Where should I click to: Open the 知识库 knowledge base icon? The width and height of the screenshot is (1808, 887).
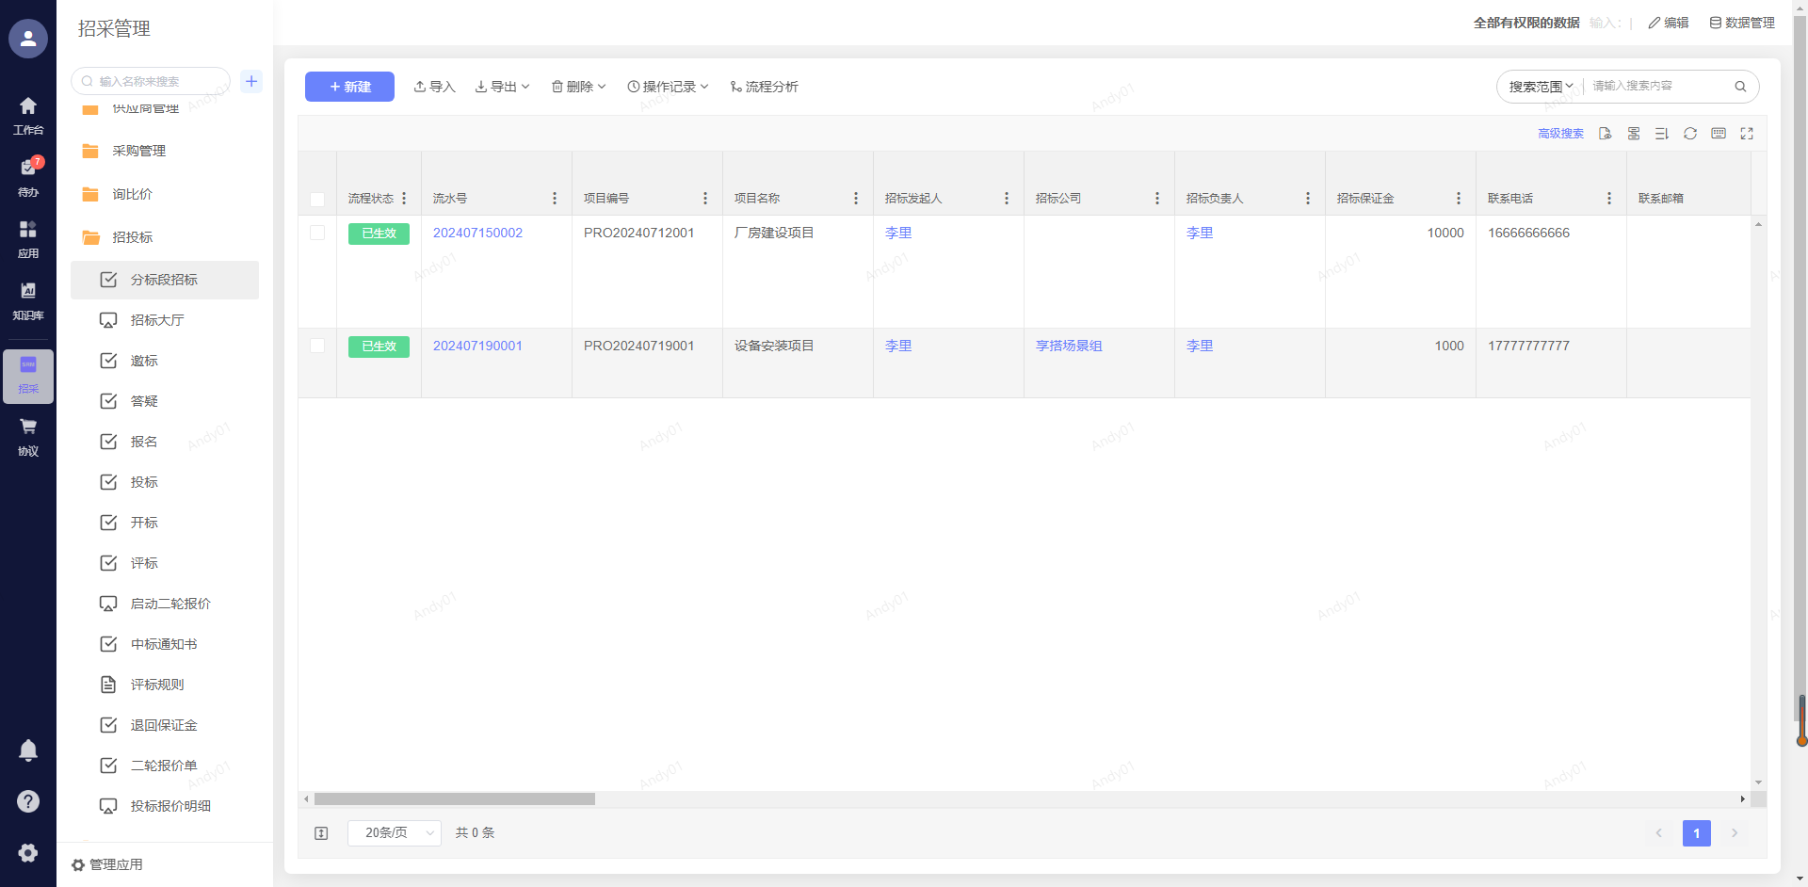(x=28, y=299)
